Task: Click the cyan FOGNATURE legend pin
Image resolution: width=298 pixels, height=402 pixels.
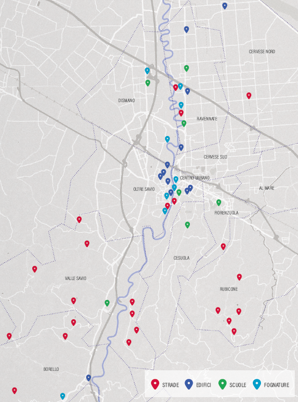Action: [x=257, y=384]
